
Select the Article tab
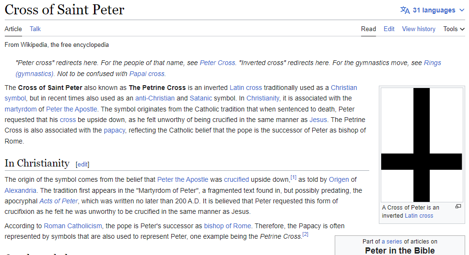[13, 29]
